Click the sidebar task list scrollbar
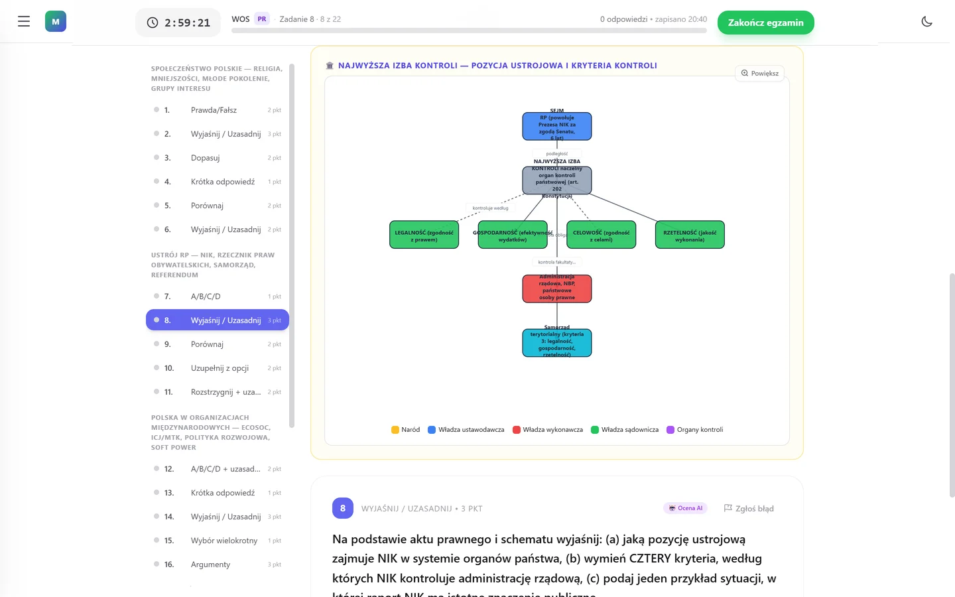The height and width of the screenshot is (597, 955). (292, 245)
